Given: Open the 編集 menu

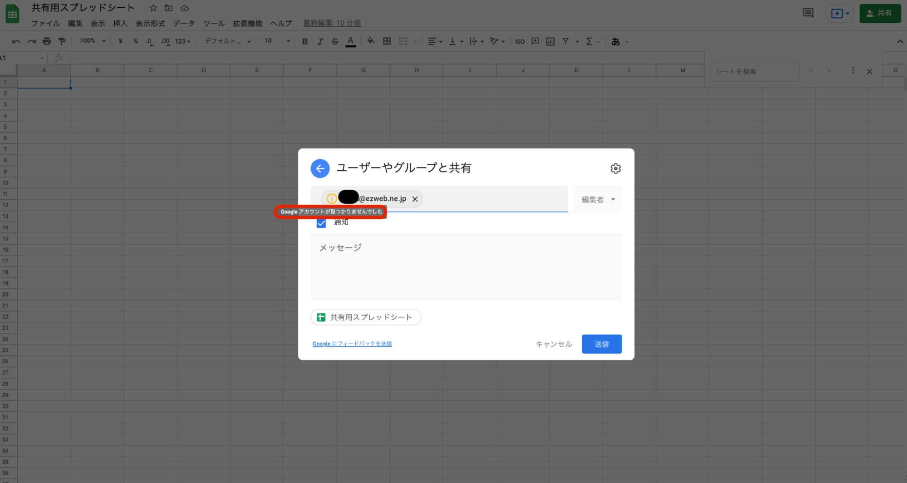Looking at the screenshot, I should pyautogui.click(x=75, y=23).
